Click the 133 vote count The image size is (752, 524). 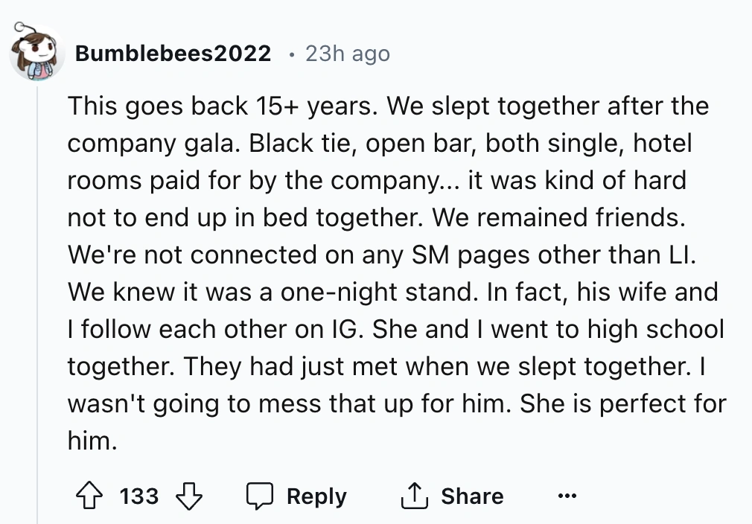139,496
